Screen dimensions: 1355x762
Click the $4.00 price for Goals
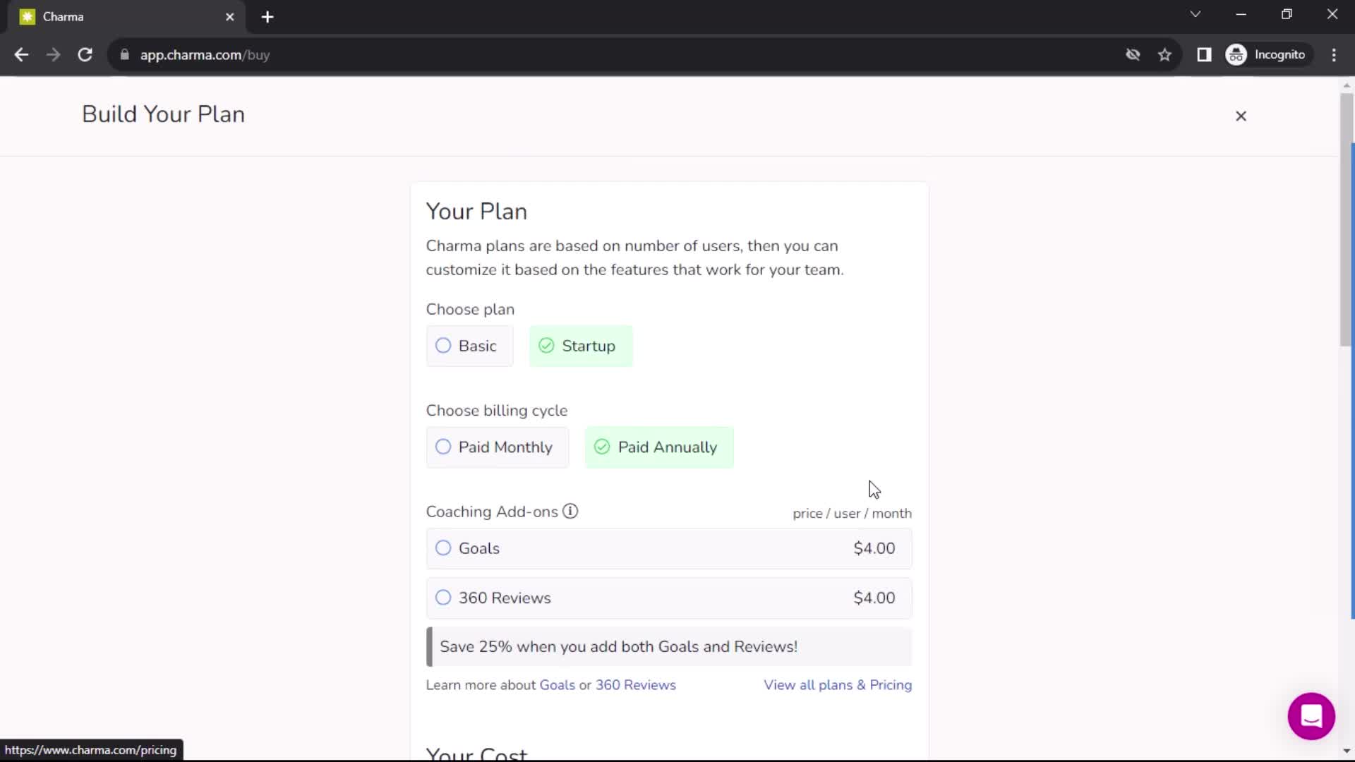pyautogui.click(x=874, y=549)
